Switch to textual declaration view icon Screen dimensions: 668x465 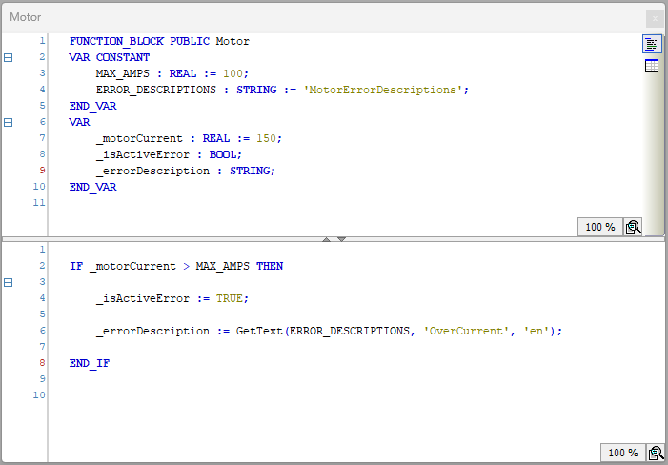[x=652, y=44]
